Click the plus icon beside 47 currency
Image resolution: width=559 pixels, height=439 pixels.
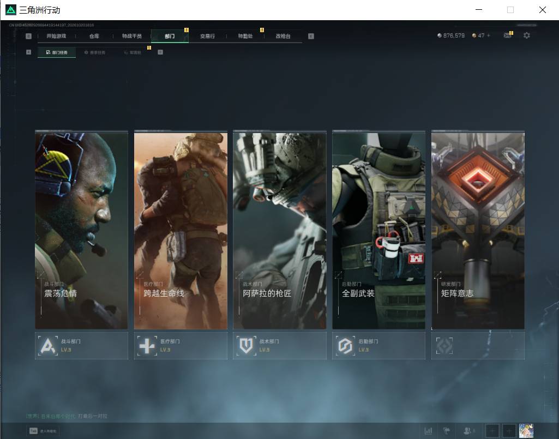pos(489,35)
